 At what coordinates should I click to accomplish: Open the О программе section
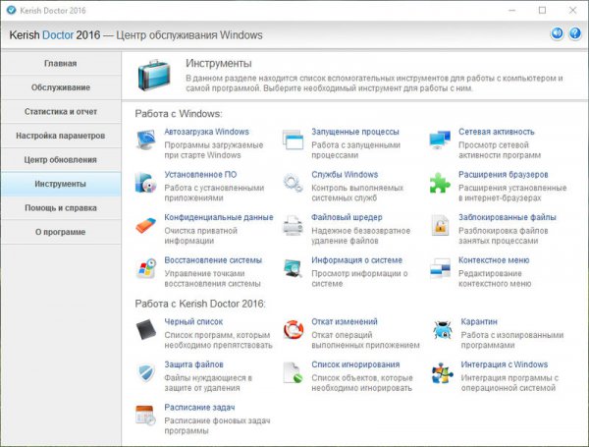[61, 232]
